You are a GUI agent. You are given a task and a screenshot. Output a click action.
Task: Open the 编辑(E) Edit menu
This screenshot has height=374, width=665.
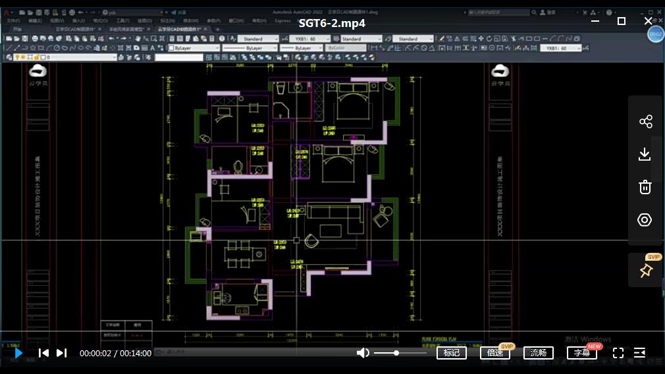(x=35, y=21)
